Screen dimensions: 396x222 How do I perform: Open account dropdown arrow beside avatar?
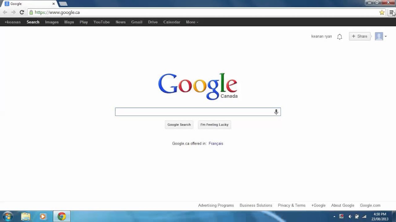(x=385, y=36)
